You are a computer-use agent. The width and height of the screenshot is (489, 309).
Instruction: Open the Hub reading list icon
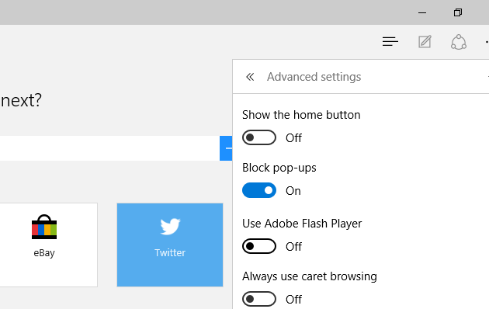tap(390, 41)
